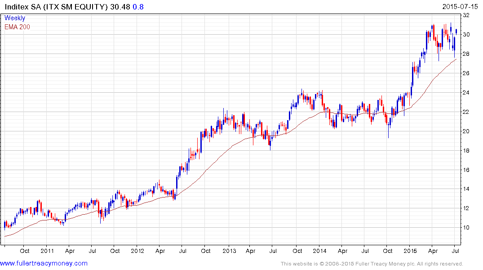Pick the 2014 marker on the time axis
Screen dimensions: 483x270
click(319, 251)
